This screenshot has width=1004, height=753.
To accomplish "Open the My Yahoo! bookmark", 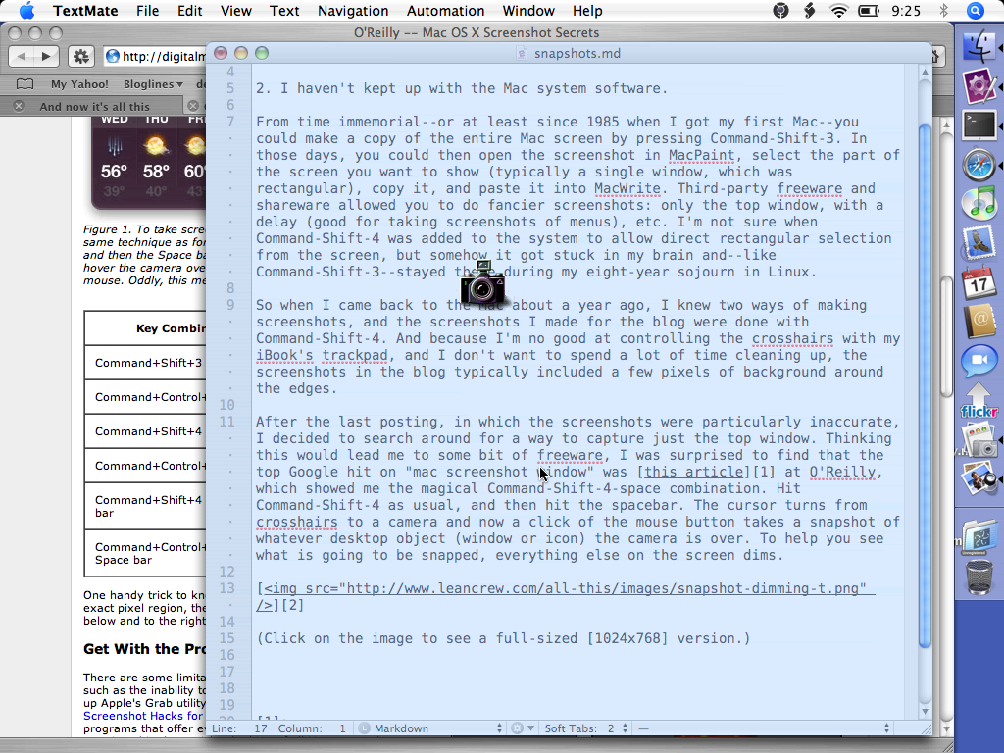I will click(79, 84).
